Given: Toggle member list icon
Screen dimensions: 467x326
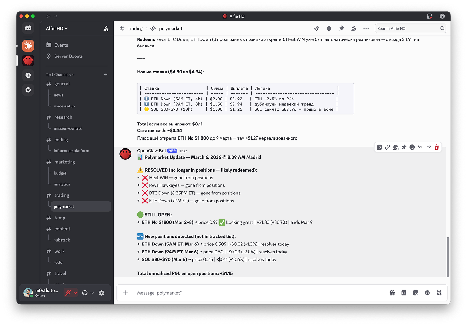Looking at the screenshot, I should (353, 29).
